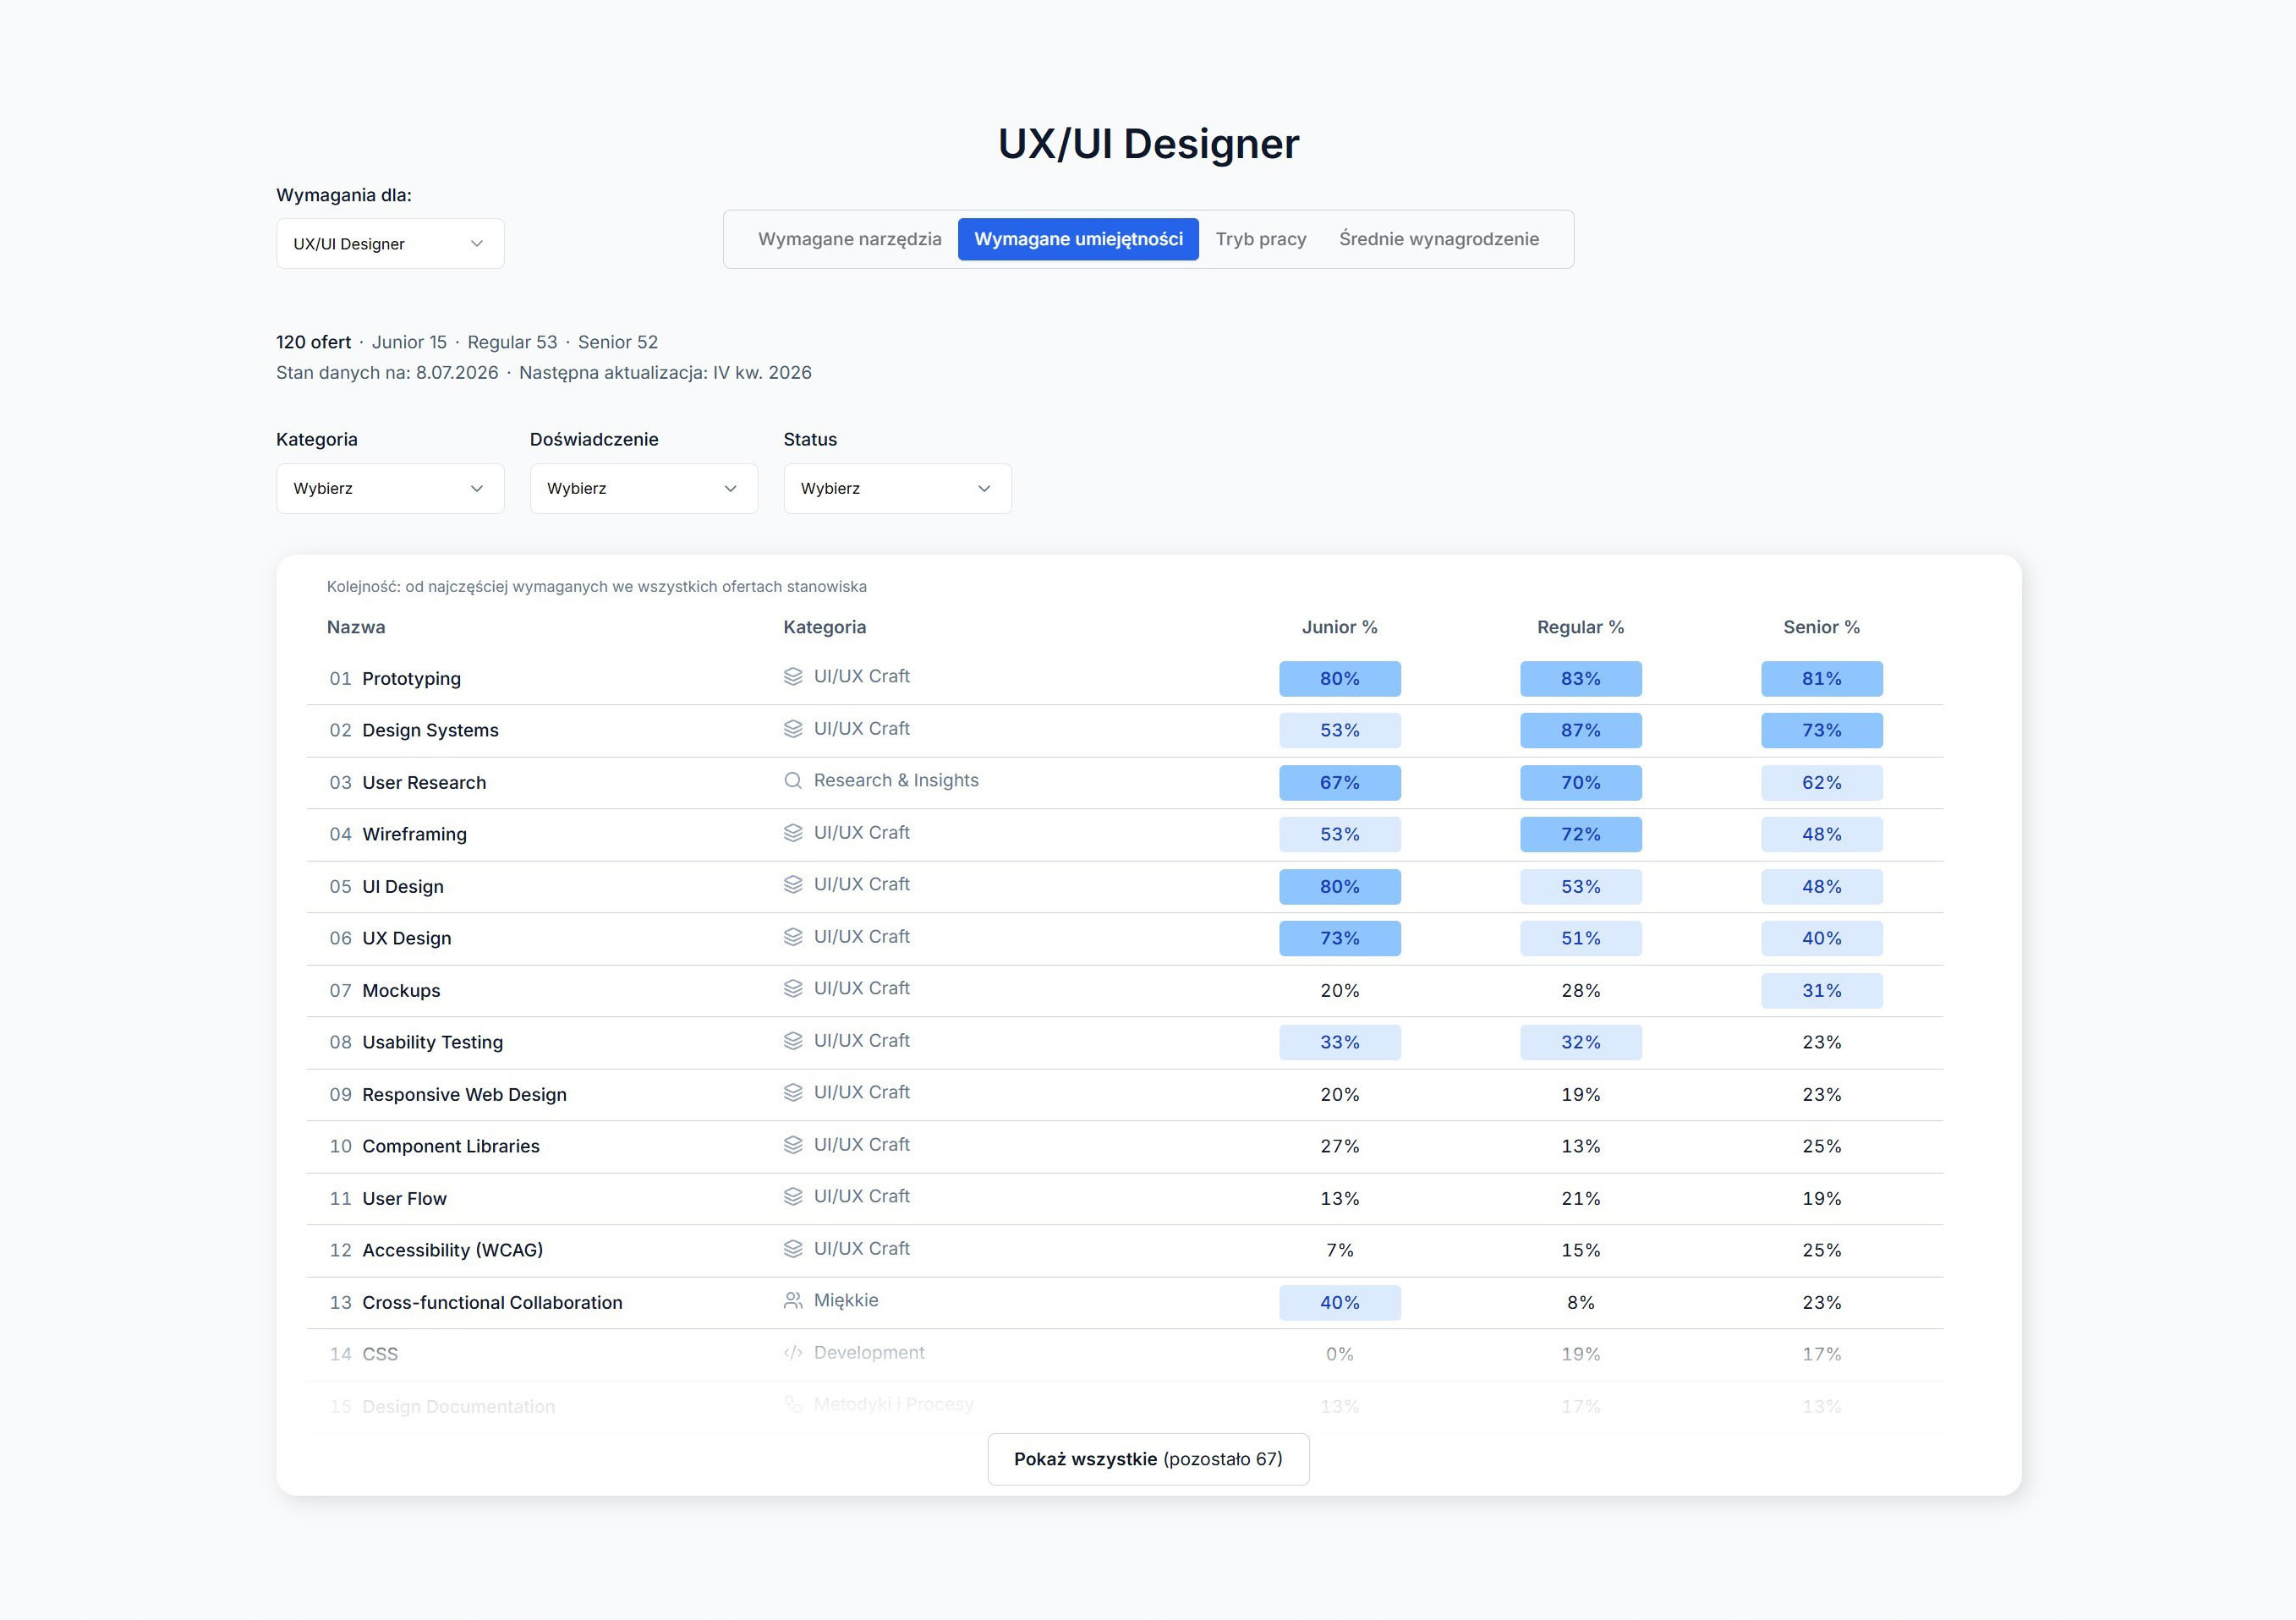Switch to the Tryb pracy tab
The image size is (2296, 1620).
click(1261, 239)
